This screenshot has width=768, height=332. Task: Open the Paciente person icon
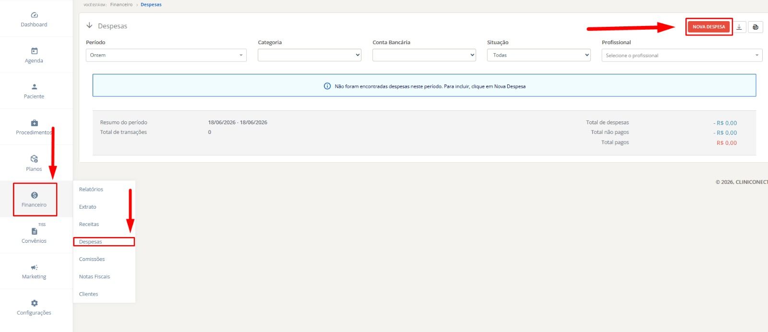tap(34, 87)
